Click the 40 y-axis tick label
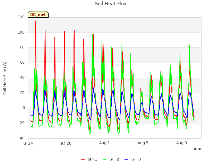Image resolution: width=222 pixels, height=166 pixels. (x=22, y=77)
